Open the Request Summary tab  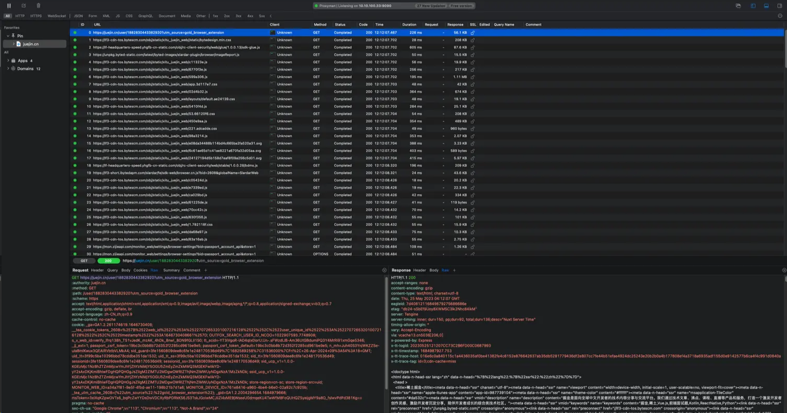[x=171, y=270]
